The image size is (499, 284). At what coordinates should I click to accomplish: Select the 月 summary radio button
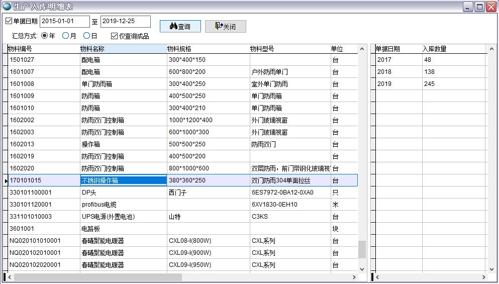(66, 36)
